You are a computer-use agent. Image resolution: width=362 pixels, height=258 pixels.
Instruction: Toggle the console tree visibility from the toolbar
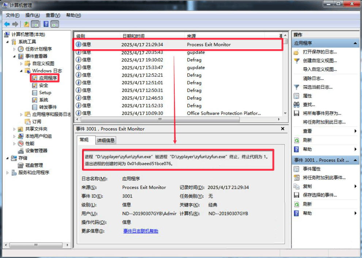tap(34, 24)
